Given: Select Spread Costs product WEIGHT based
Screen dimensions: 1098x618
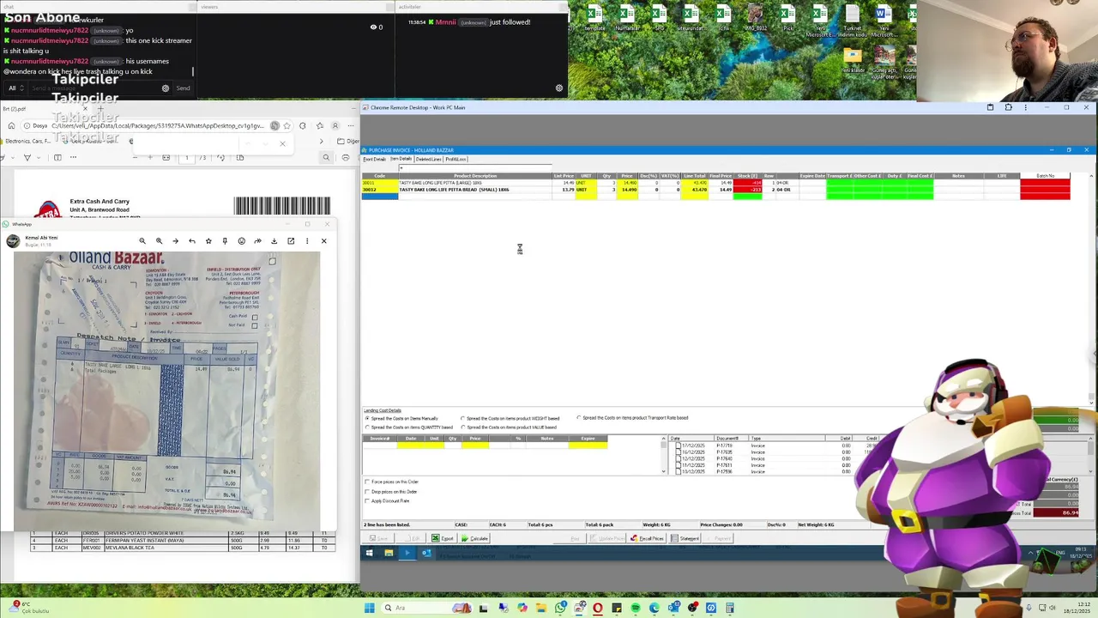Looking at the screenshot, I should point(464,418).
